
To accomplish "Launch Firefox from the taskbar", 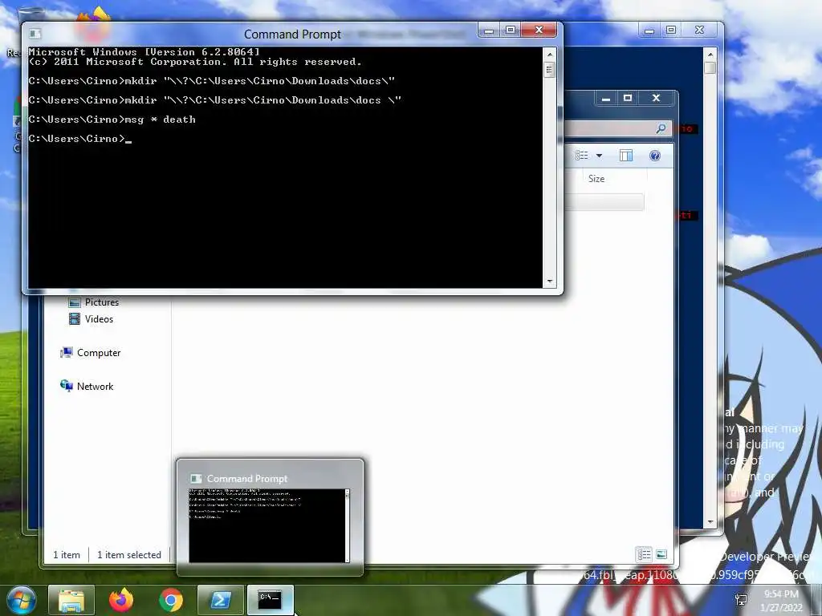I will point(121,600).
